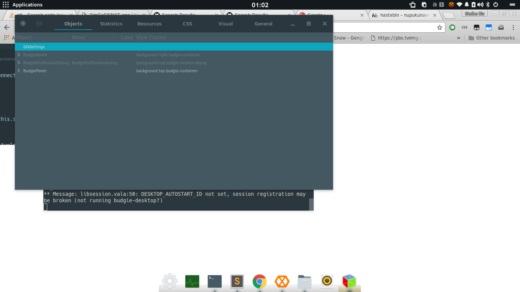This screenshot has width=520, height=292.
Task: Click the mail checker extension icon
Action: pos(501,27)
